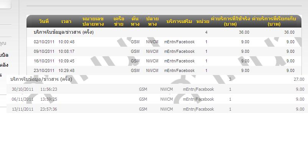
Task: Select the 02/10/2011 usage row
Action: (164, 42)
